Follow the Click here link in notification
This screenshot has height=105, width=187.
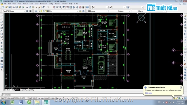click(148, 93)
